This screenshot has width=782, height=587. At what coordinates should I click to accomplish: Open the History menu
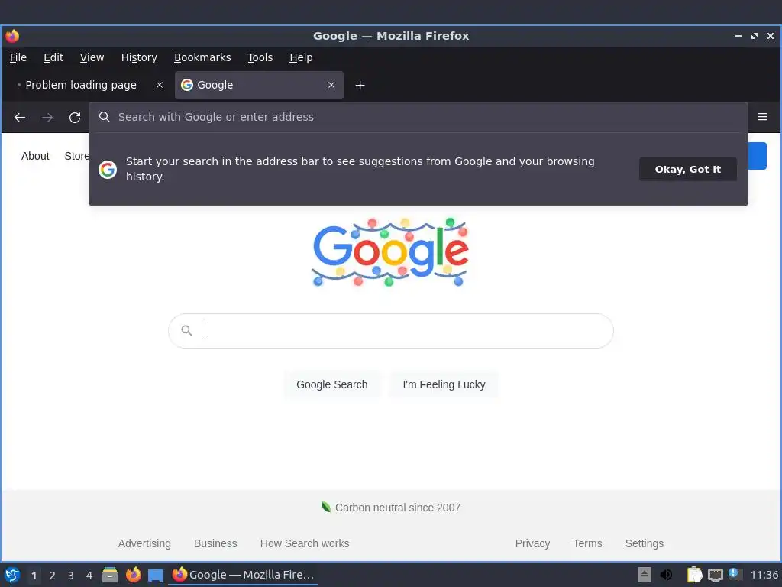coord(139,57)
